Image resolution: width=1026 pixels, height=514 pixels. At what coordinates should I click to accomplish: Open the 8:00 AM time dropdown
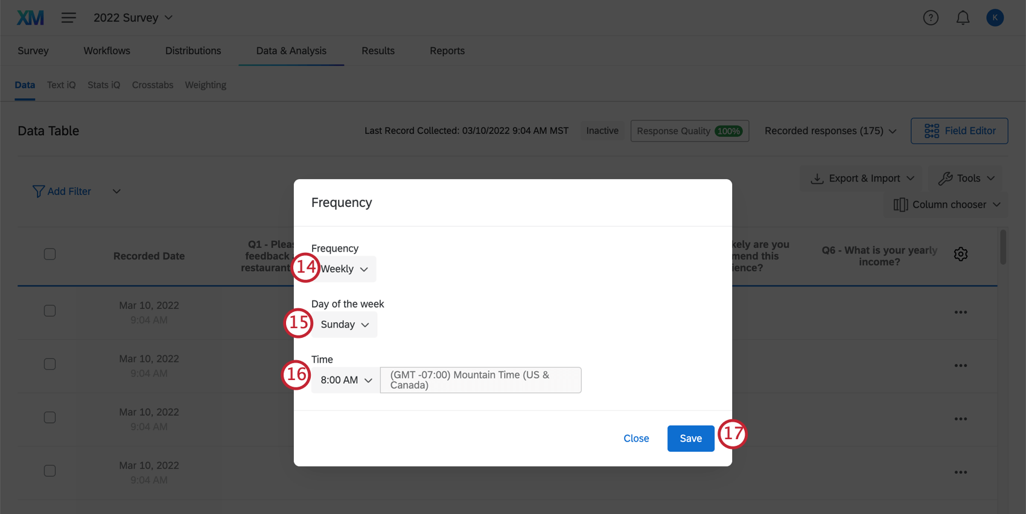346,380
